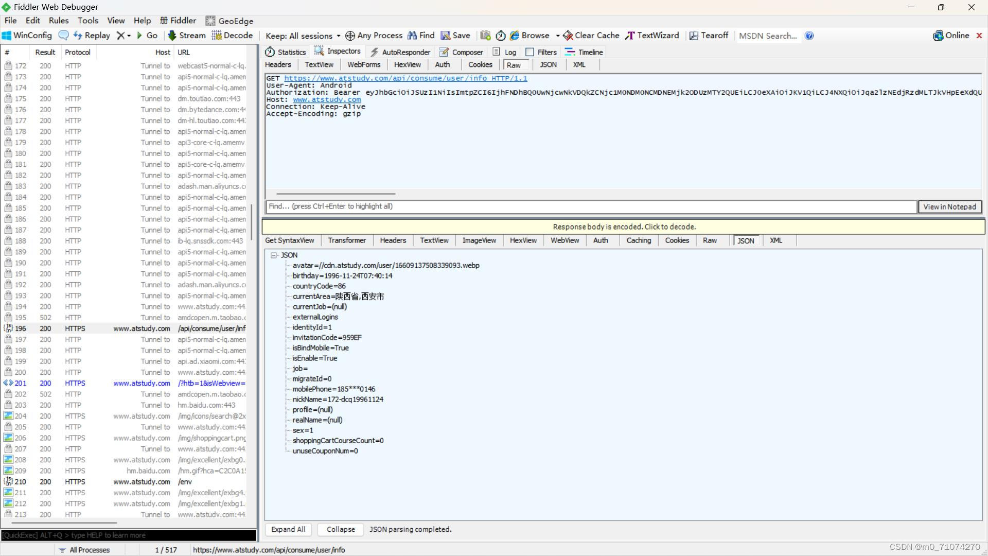The height and width of the screenshot is (556, 988).
Task: Click the Replay toolbar icon
Action: coord(92,36)
